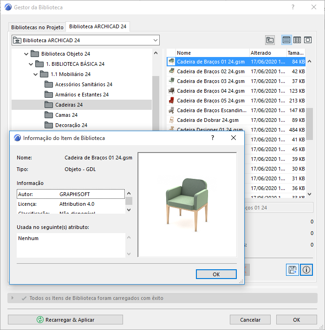Click the folder tree scrollbar thumb
Image resolution: width=325 pixels, height=330 pixels.
156,103
